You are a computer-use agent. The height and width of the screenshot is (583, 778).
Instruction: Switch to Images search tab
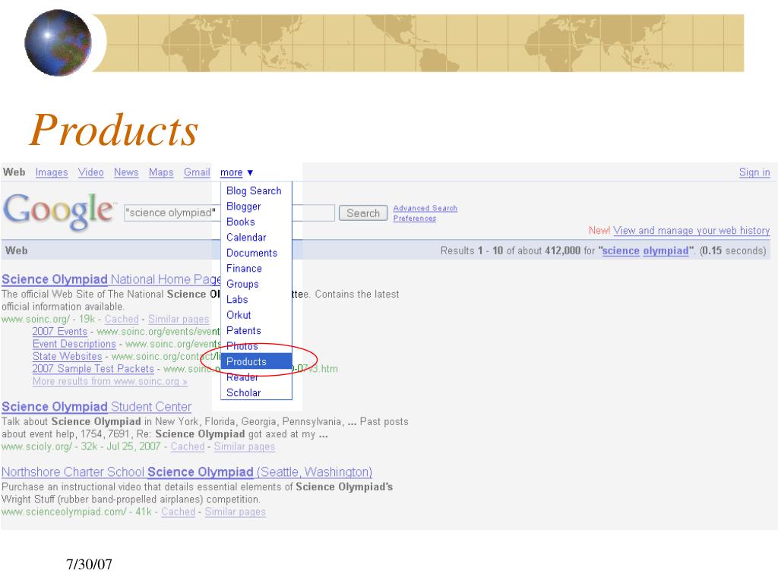coord(52,172)
